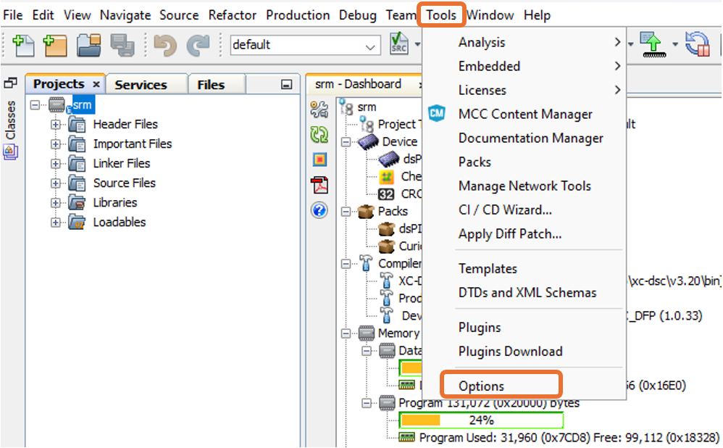Collapse the Device node in dashboard
Image resolution: width=723 pixels, height=448 pixels.
(x=346, y=142)
